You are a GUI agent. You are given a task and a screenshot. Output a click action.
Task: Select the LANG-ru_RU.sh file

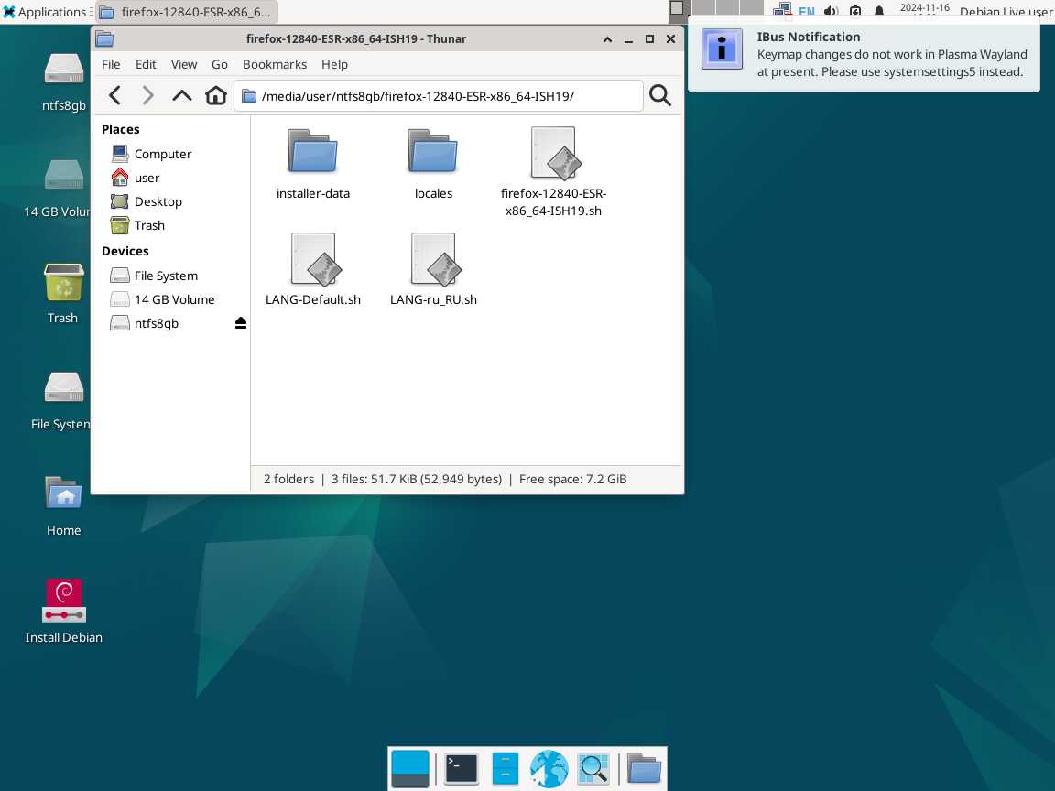433,270
